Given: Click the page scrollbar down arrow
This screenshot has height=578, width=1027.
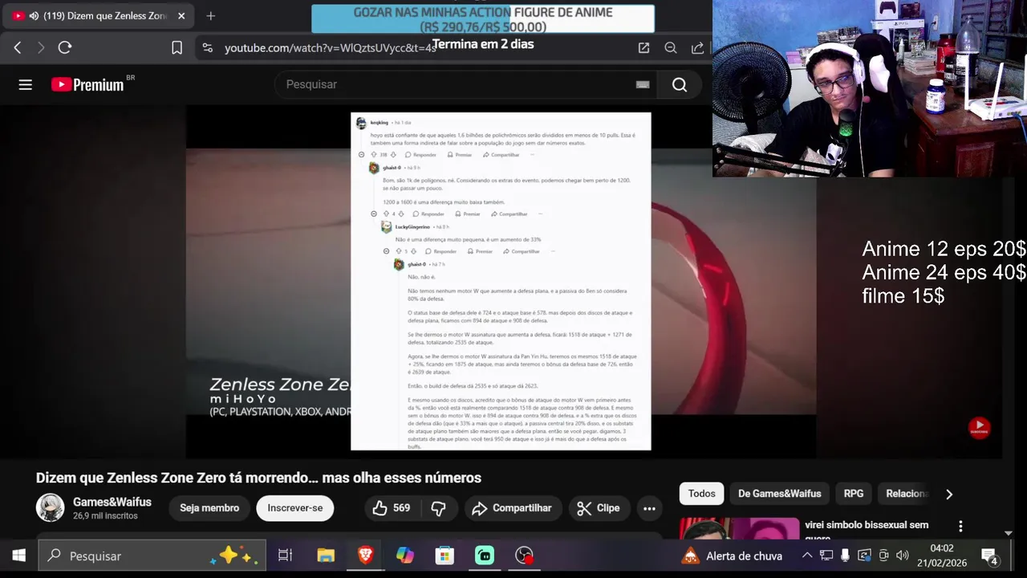Looking at the screenshot, I should coord(1009,533).
